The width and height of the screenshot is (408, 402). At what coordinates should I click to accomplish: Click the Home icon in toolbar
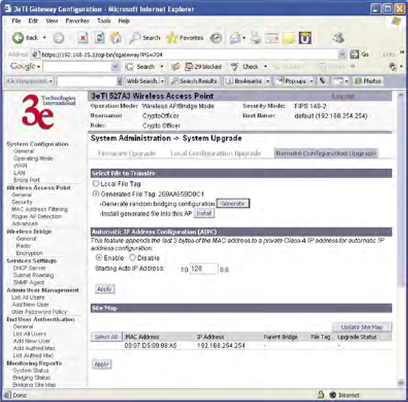click(x=116, y=38)
